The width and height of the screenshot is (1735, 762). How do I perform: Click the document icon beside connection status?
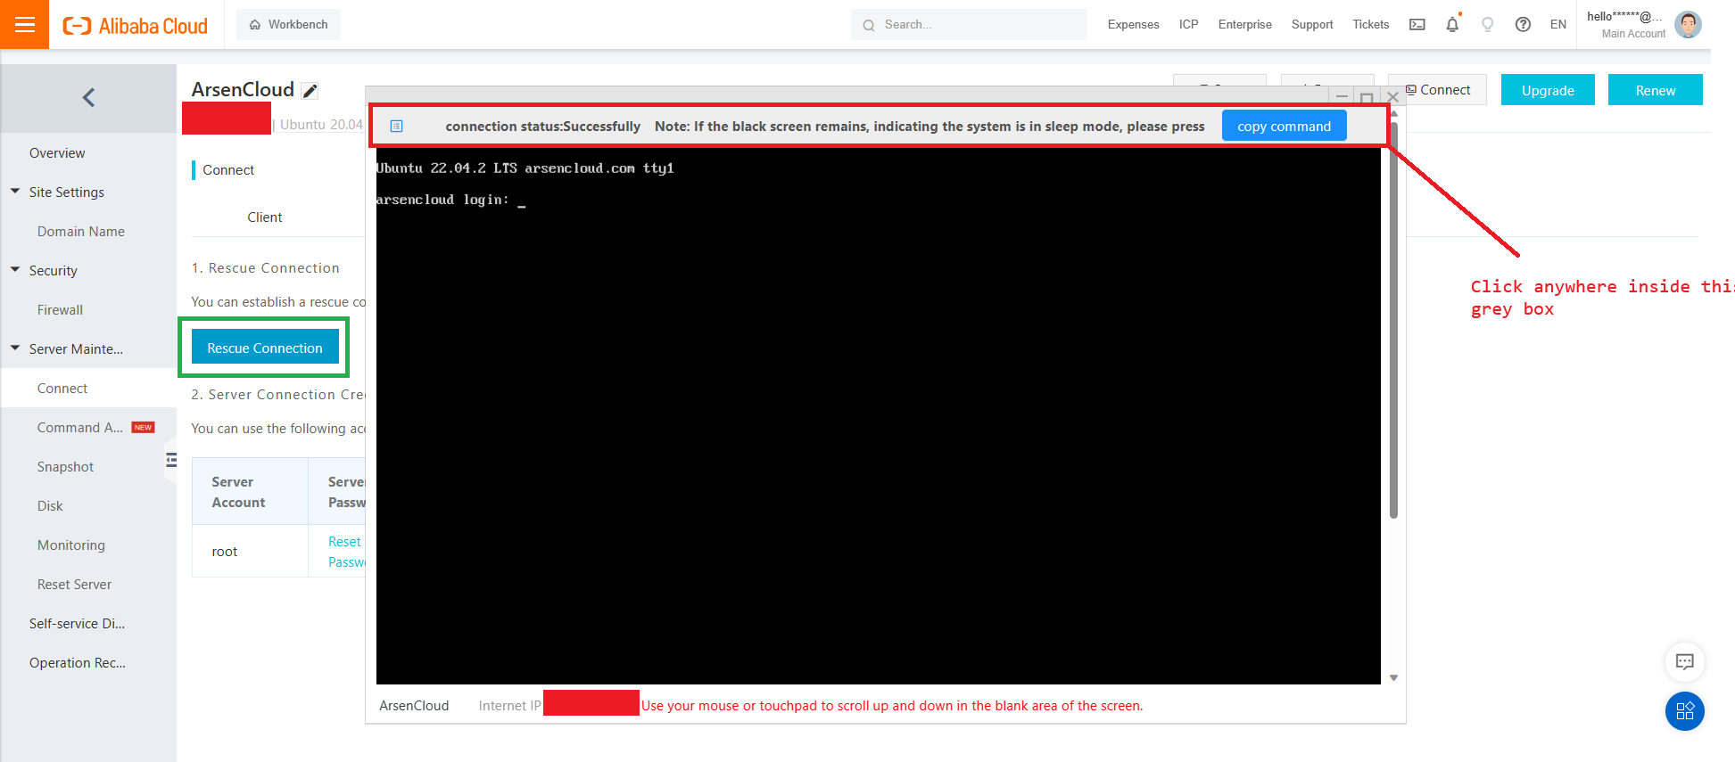(397, 127)
